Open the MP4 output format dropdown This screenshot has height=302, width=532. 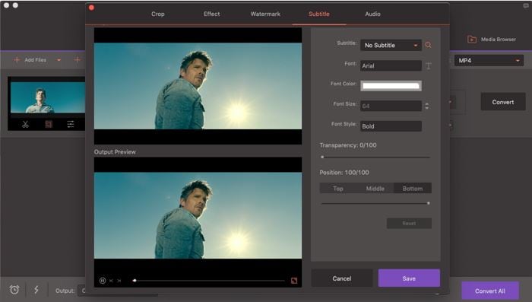[489, 60]
